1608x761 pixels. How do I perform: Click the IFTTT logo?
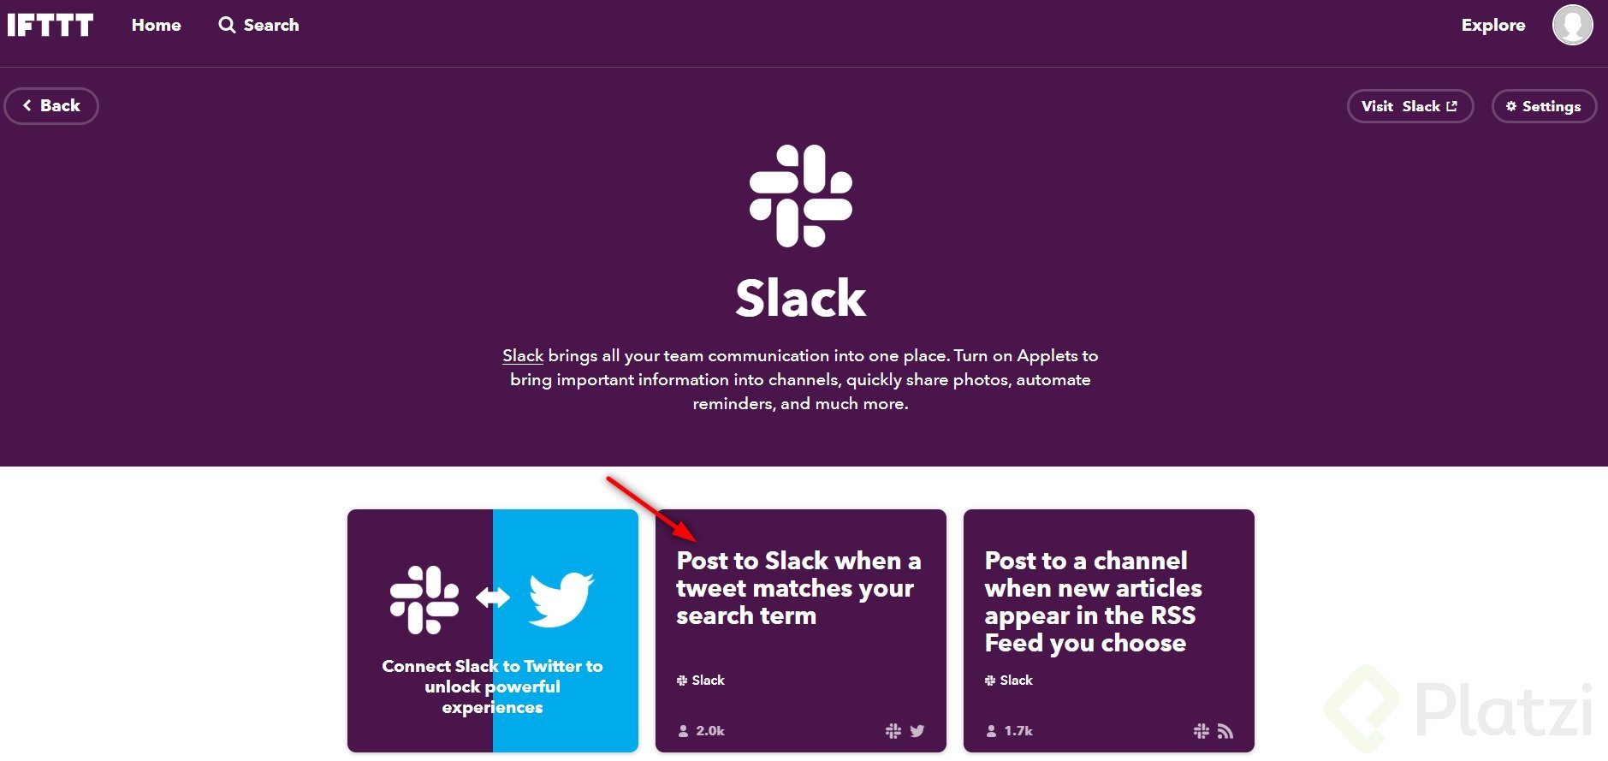(x=50, y=25)
